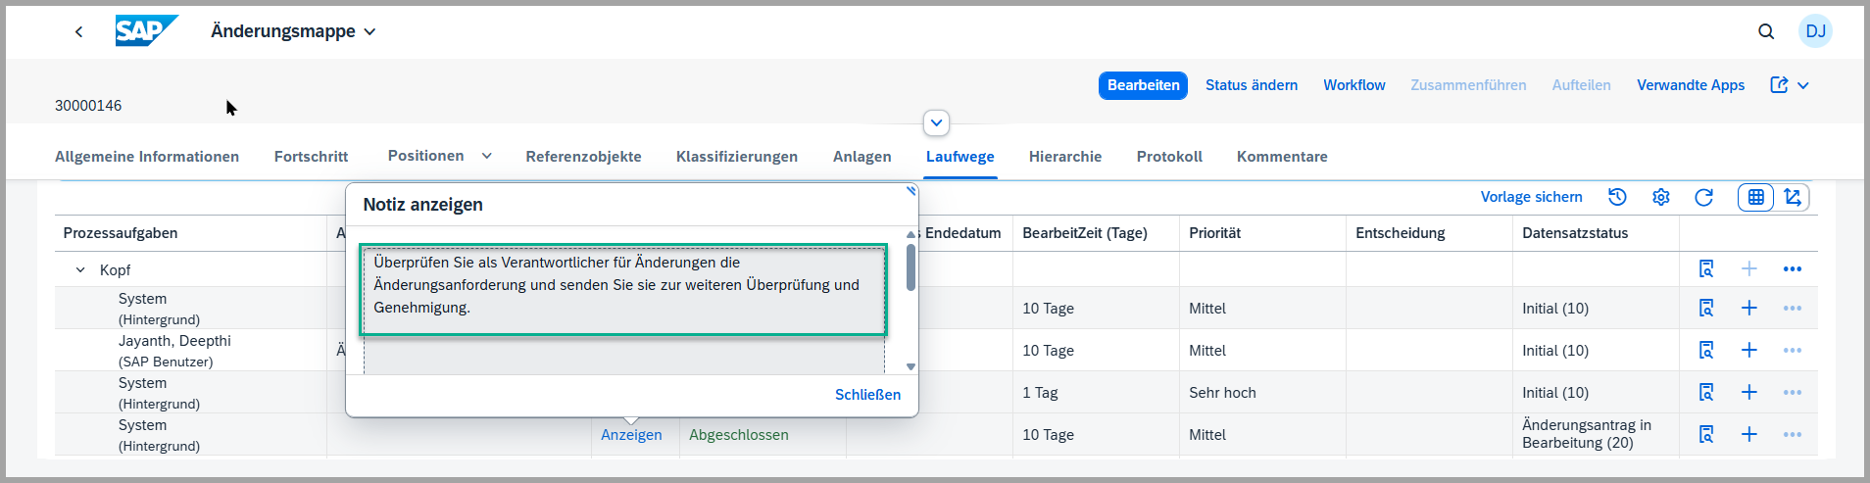1870x483 pixels.
Task: Open table settings via the gear icon
Action: [1660, 197]
